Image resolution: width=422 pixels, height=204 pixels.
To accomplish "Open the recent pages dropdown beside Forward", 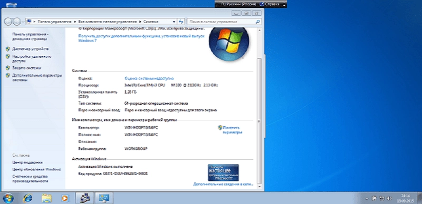I will point(23,22).
